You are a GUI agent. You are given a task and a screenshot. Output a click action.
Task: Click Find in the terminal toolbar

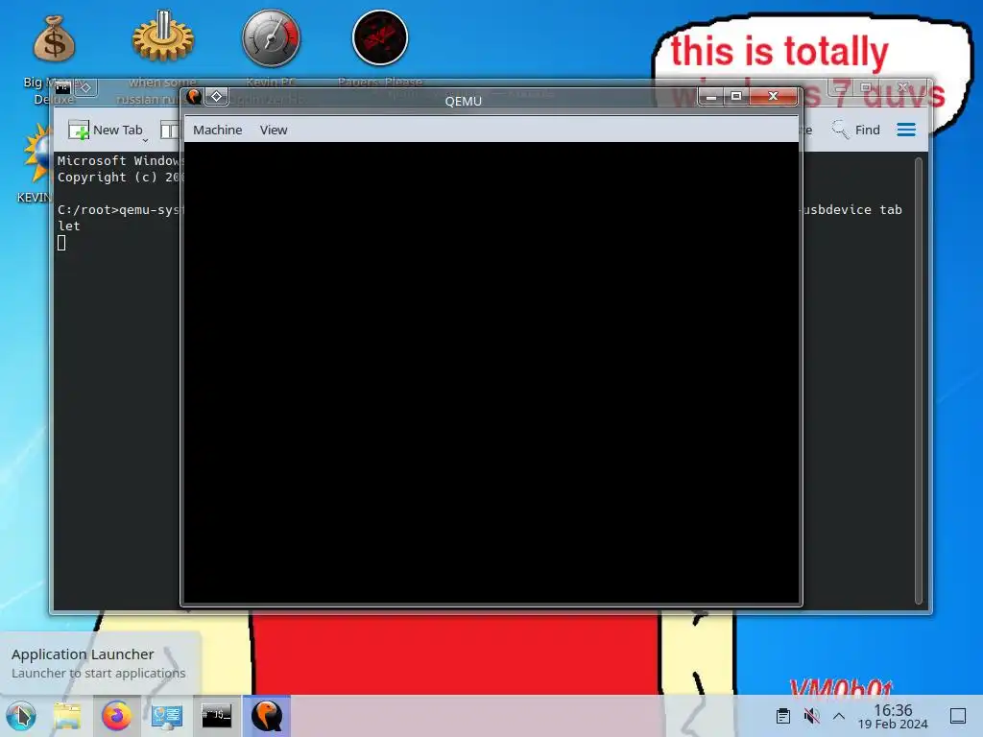click(x=855, y=130)
